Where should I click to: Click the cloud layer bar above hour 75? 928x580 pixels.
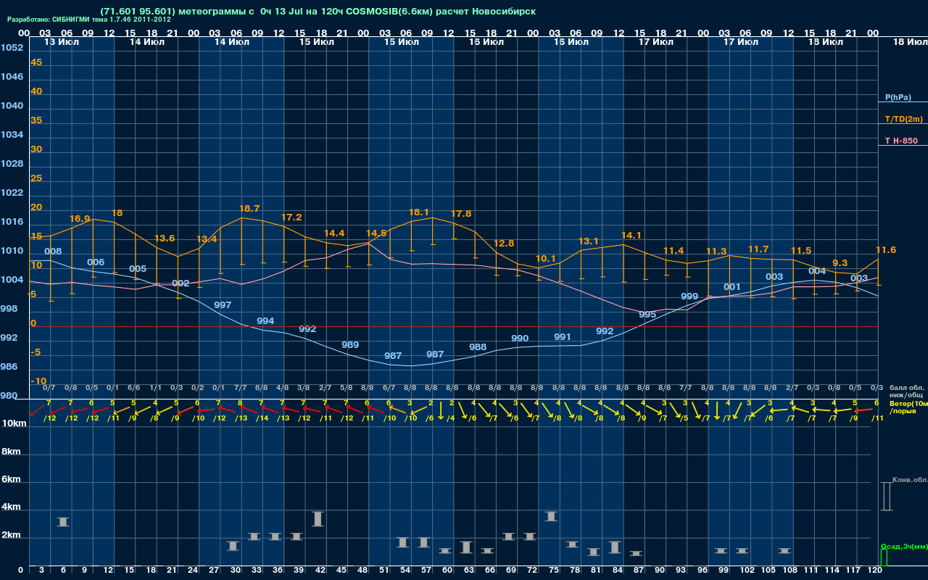point(551,516)
